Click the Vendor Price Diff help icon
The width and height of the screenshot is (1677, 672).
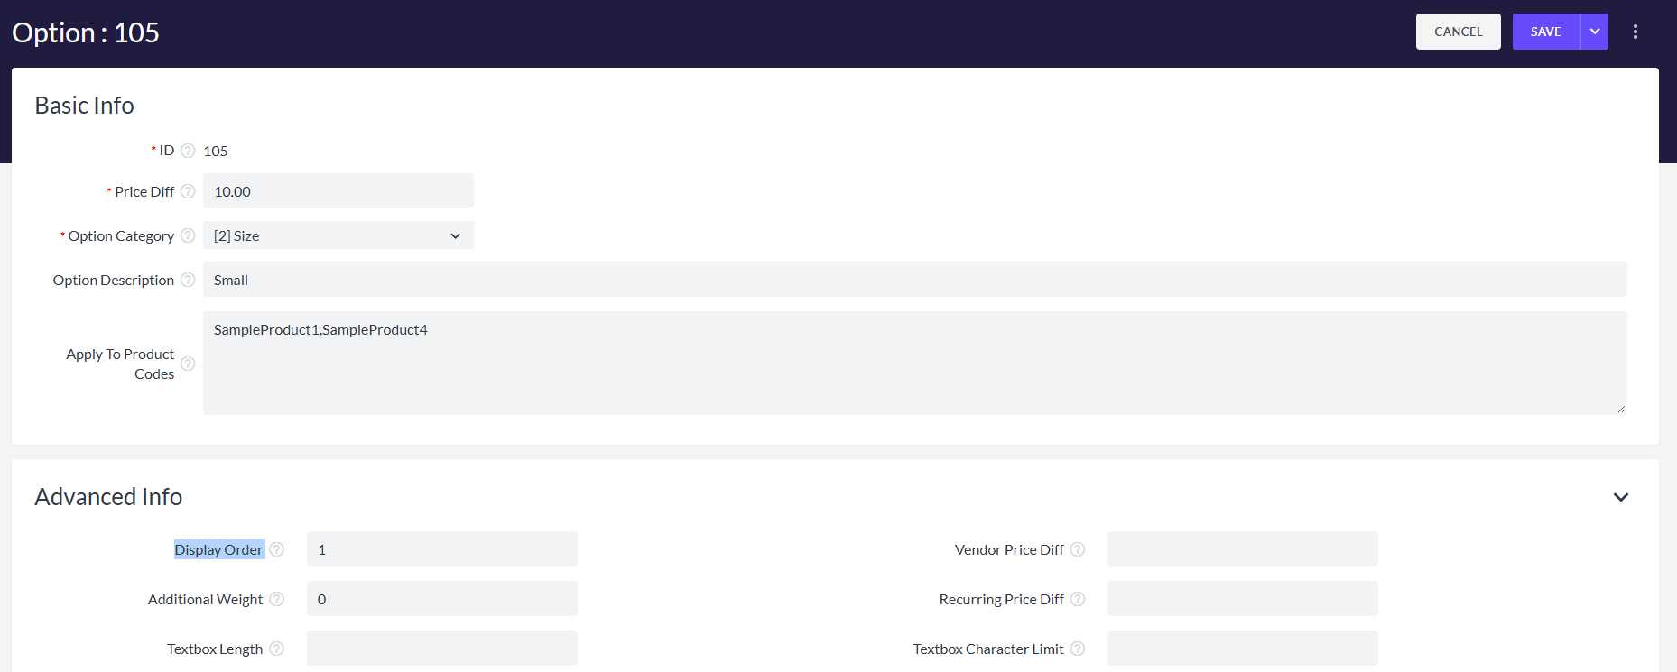pos(1078,549)
